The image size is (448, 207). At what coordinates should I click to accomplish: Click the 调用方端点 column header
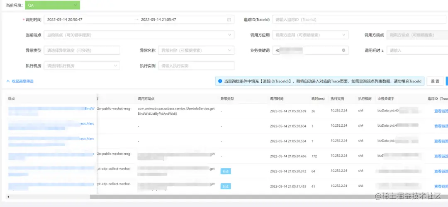(146, 99)
